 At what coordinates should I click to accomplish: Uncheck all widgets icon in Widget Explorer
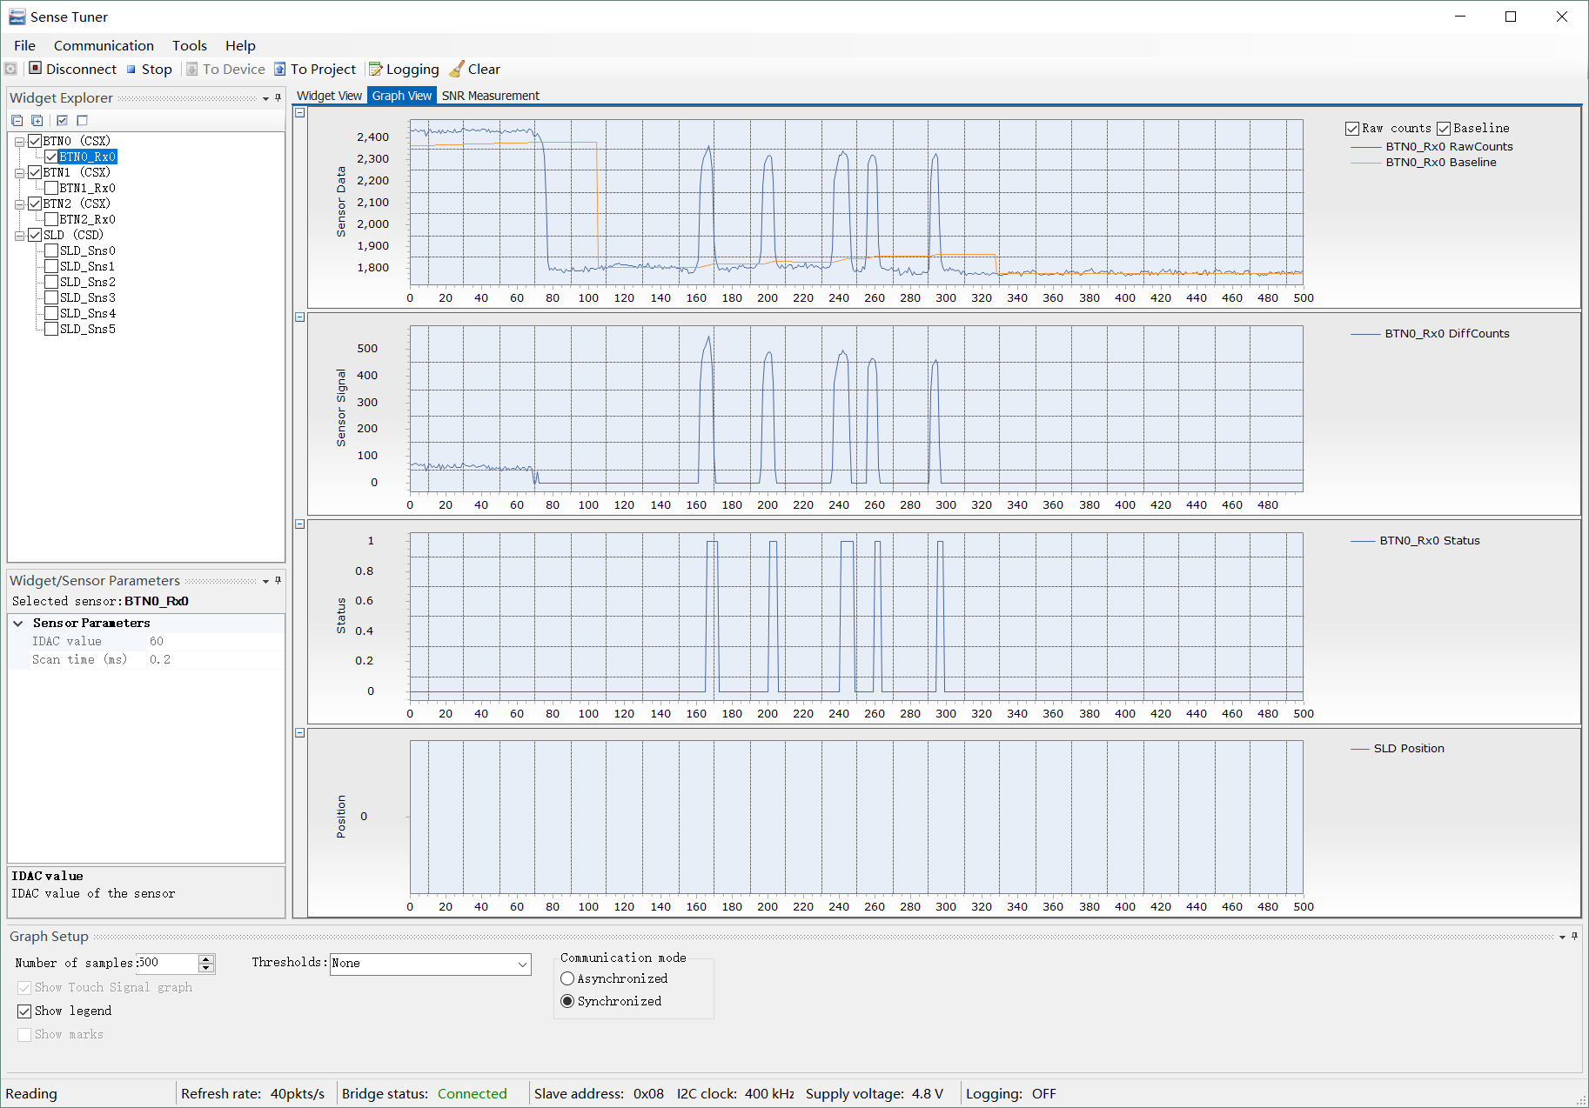(82, 120)
